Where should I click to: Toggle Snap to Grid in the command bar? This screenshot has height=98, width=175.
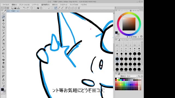(62, 8)
